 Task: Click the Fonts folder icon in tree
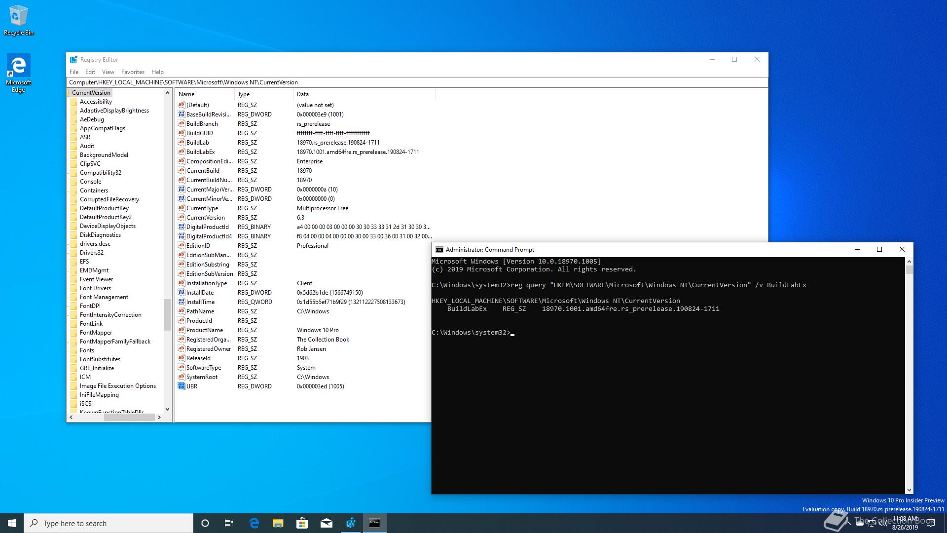coord(74,350)
